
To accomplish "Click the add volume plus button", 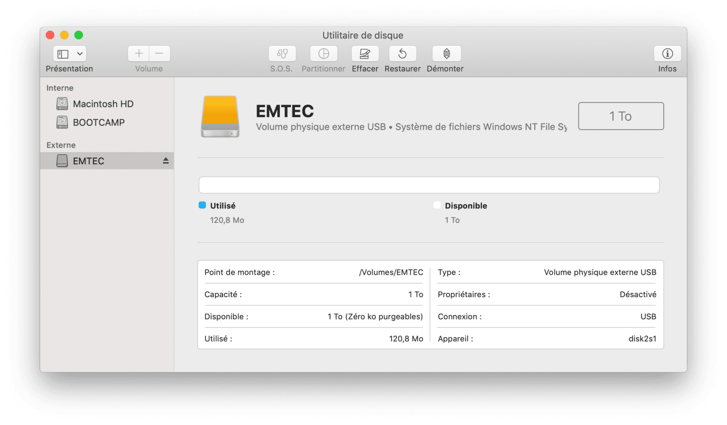I will pos(139,54).
